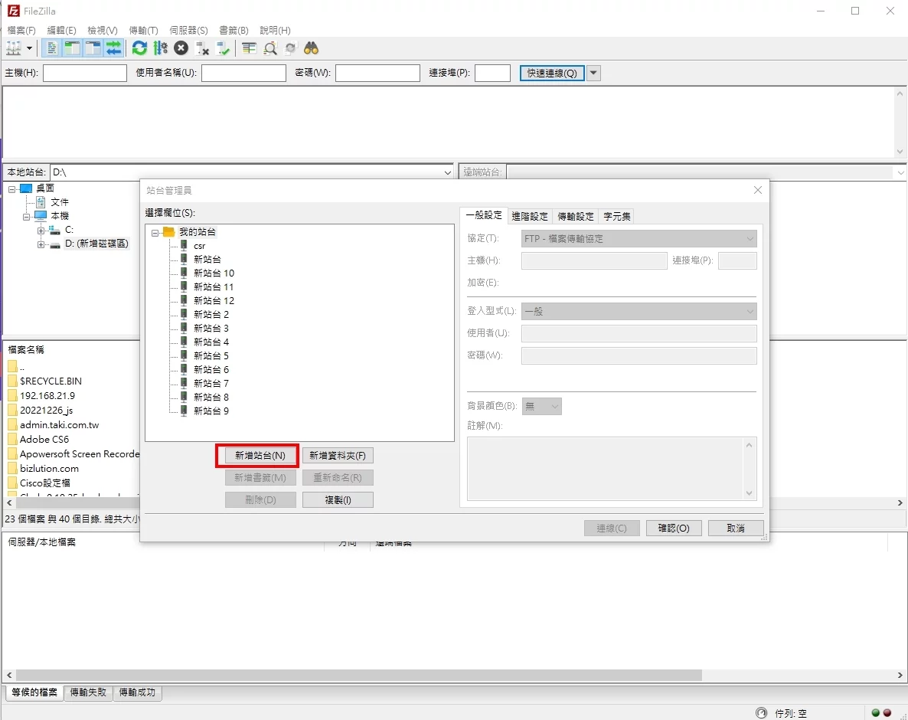Click the disconnect from server icon
This screenshot has height=720, width=908.
click(202, 49)
